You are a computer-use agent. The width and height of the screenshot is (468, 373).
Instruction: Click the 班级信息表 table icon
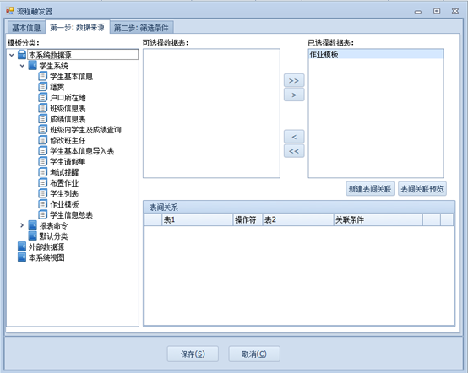[43, 108]
